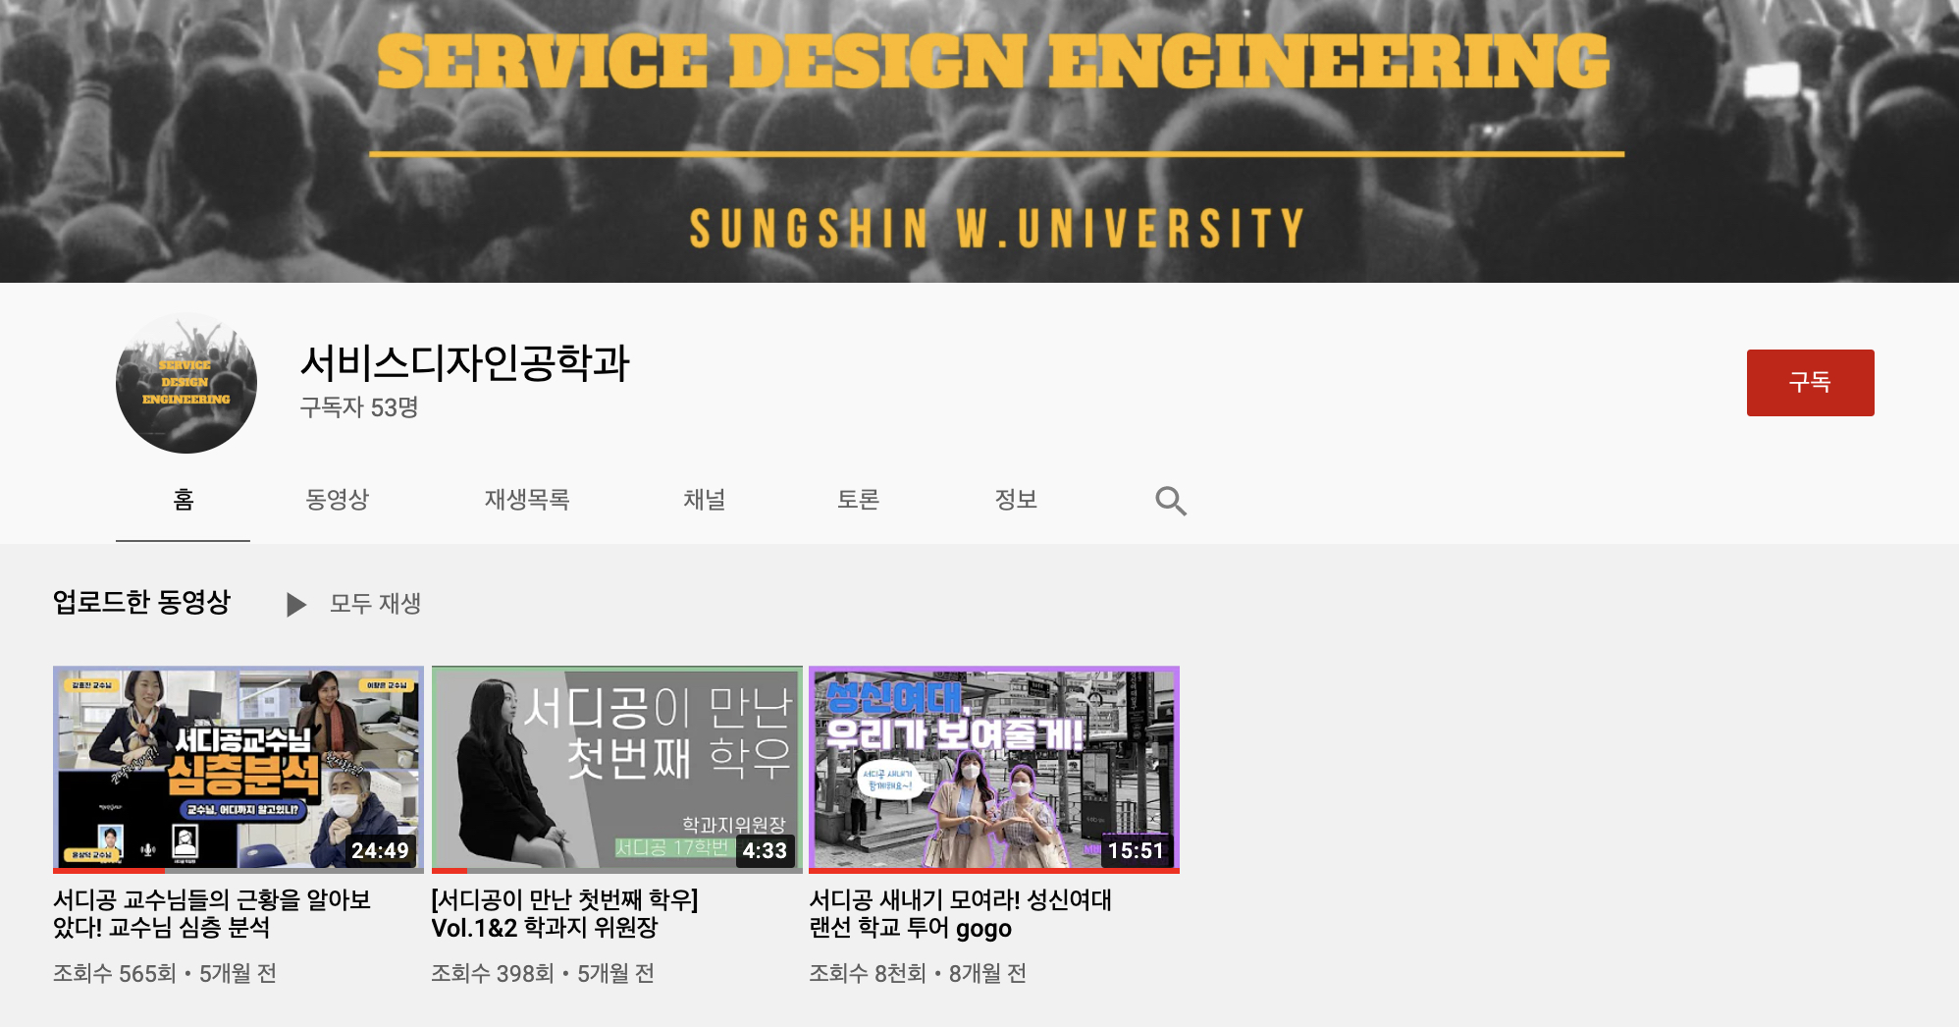Click the channel search magnifier icon
The image size is (1959, 1027).
point(1170,501)
